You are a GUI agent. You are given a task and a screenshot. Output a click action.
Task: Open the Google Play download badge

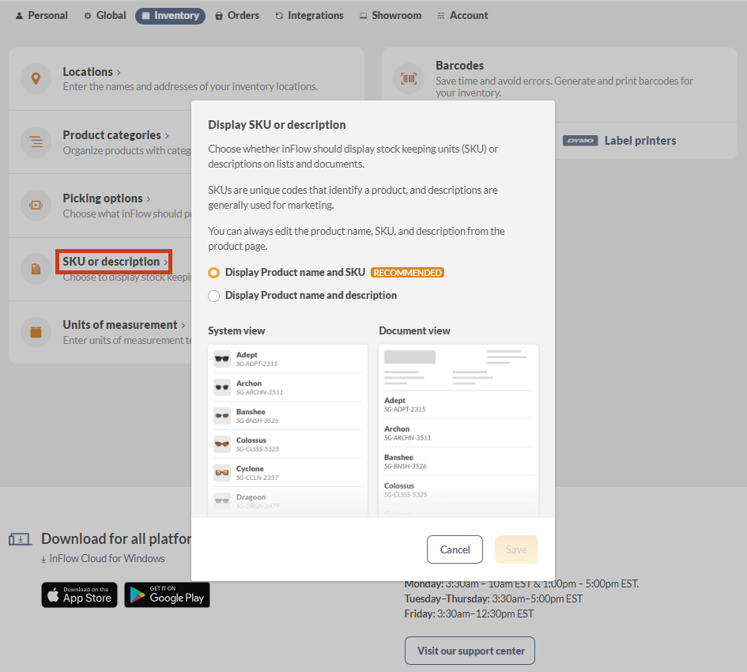tap(168, 595)
